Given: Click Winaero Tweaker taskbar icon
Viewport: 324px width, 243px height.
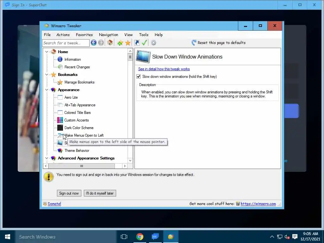Looking at the screenshot, I should 171,237.
